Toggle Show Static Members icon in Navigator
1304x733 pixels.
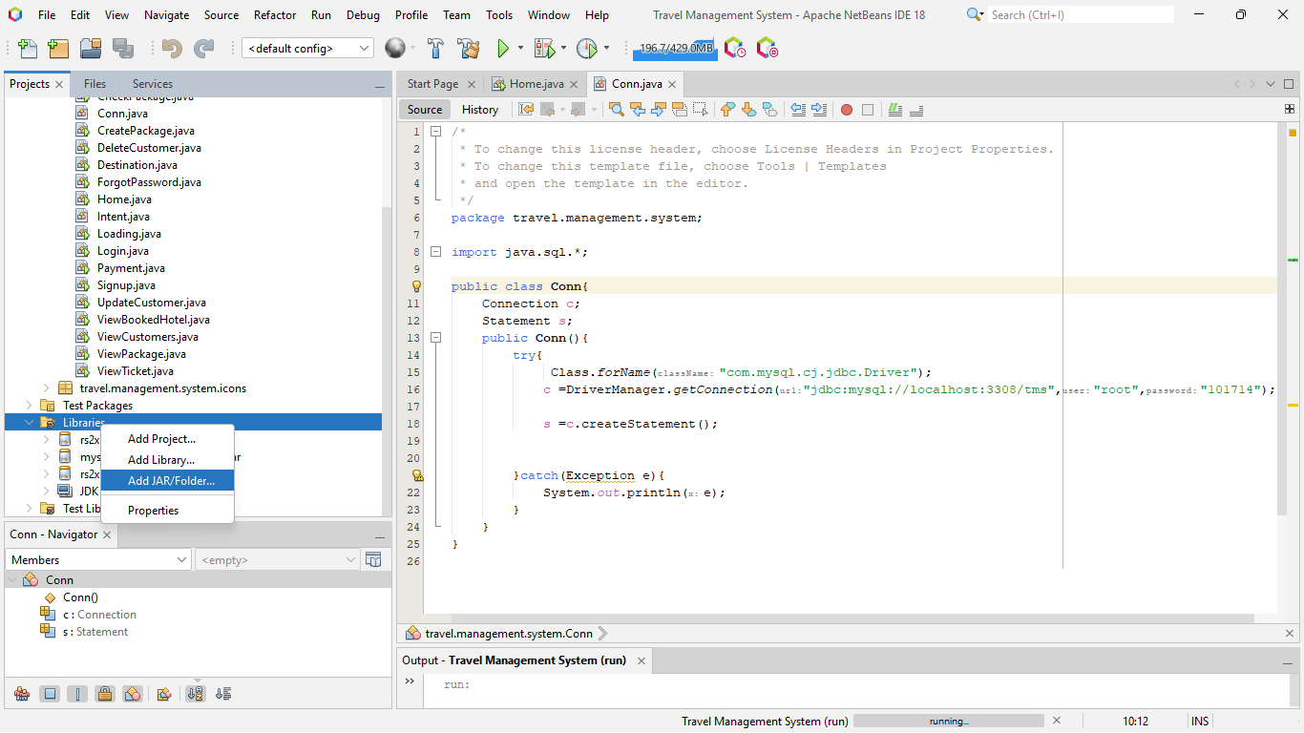[x=78, y=694]
